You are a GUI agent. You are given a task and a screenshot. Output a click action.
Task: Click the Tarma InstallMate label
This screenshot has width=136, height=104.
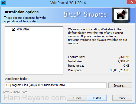[15, 92]
